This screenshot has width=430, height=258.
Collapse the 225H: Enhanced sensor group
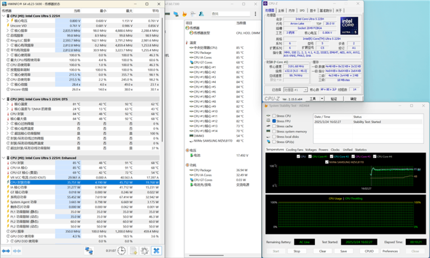[x=4, y=158]
